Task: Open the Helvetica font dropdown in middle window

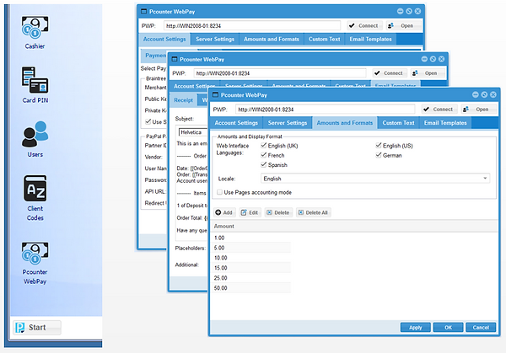Action: coord(193,132)
